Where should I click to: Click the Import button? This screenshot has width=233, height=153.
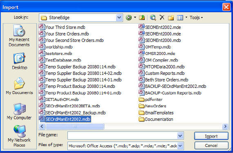pyautogui.click(x=211, y=136)
